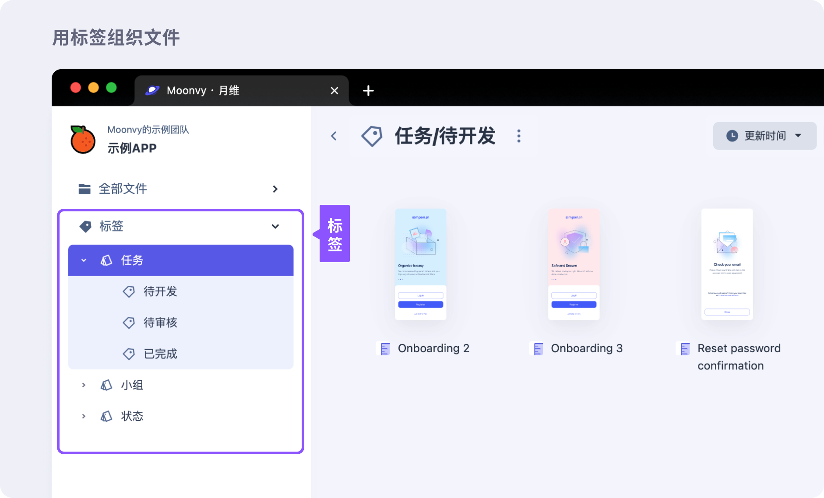
Task: Click the tag icon beside 待开发 in sidebar
Action: pyautogui.click(x=129, y=291)
